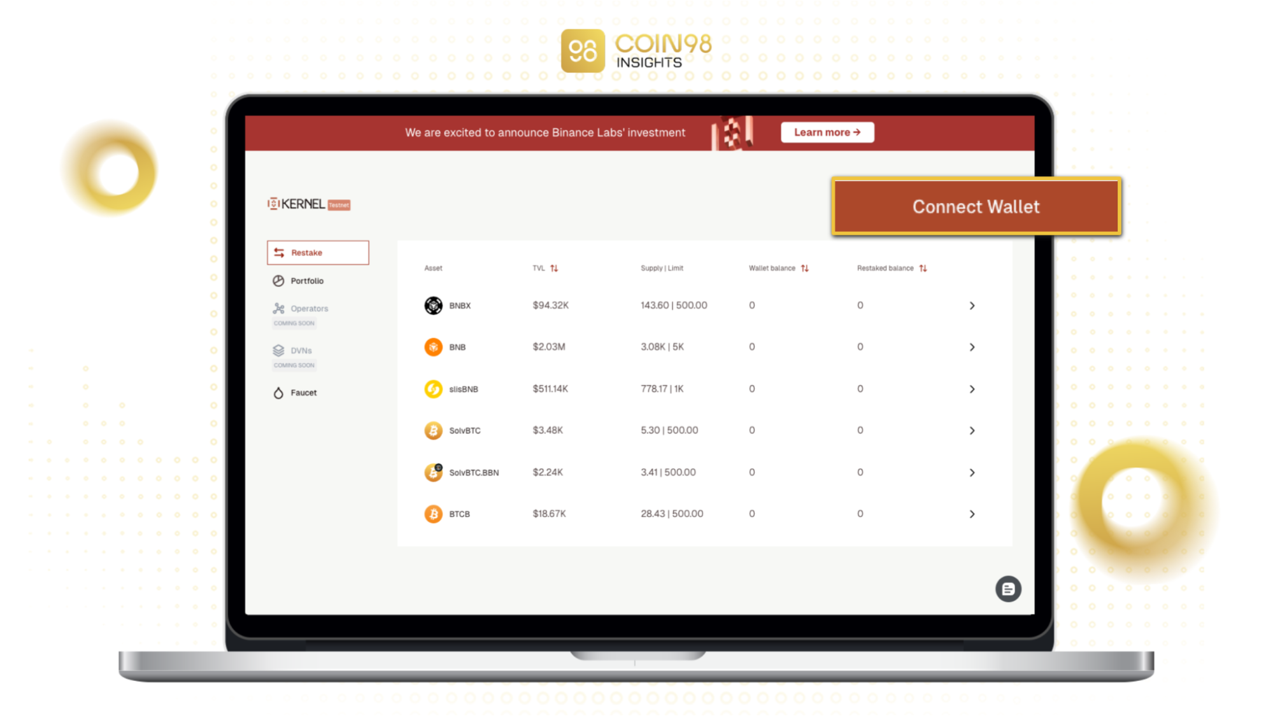Click the Faucet sidebar icon
Screen dimensions: 1273x716
[x=279, y=391]
